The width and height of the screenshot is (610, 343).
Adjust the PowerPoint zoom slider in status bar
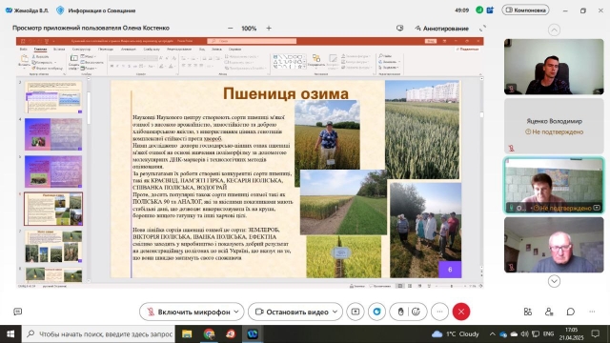point(451,286)
